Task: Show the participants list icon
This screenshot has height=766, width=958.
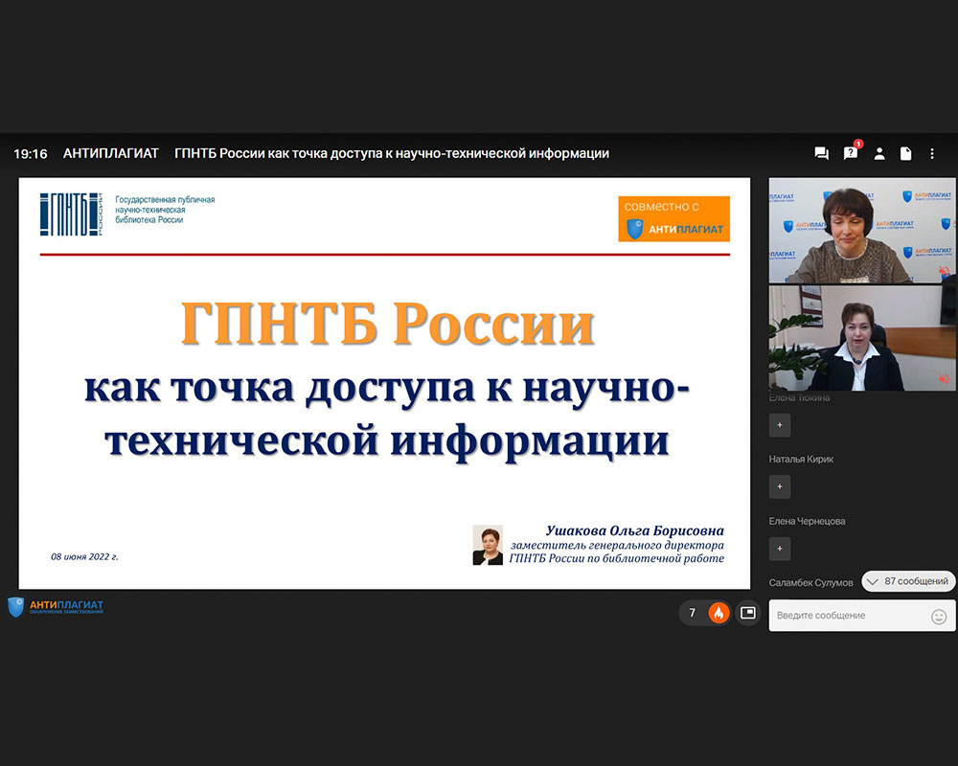Action: tap(879, 153)
